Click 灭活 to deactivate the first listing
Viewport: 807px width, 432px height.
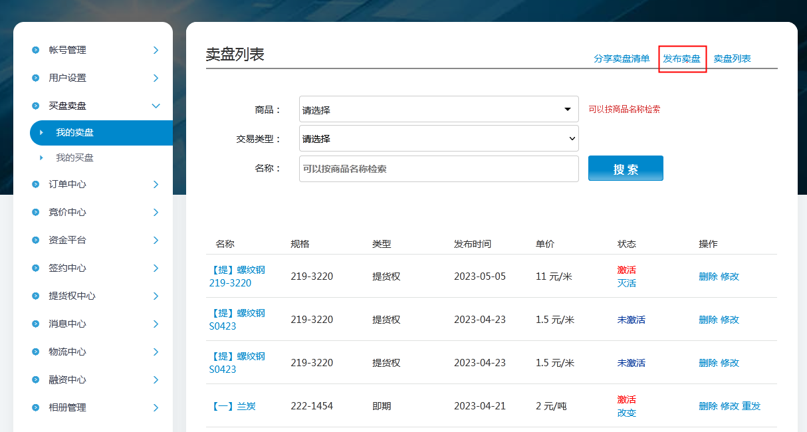(626, 283)
